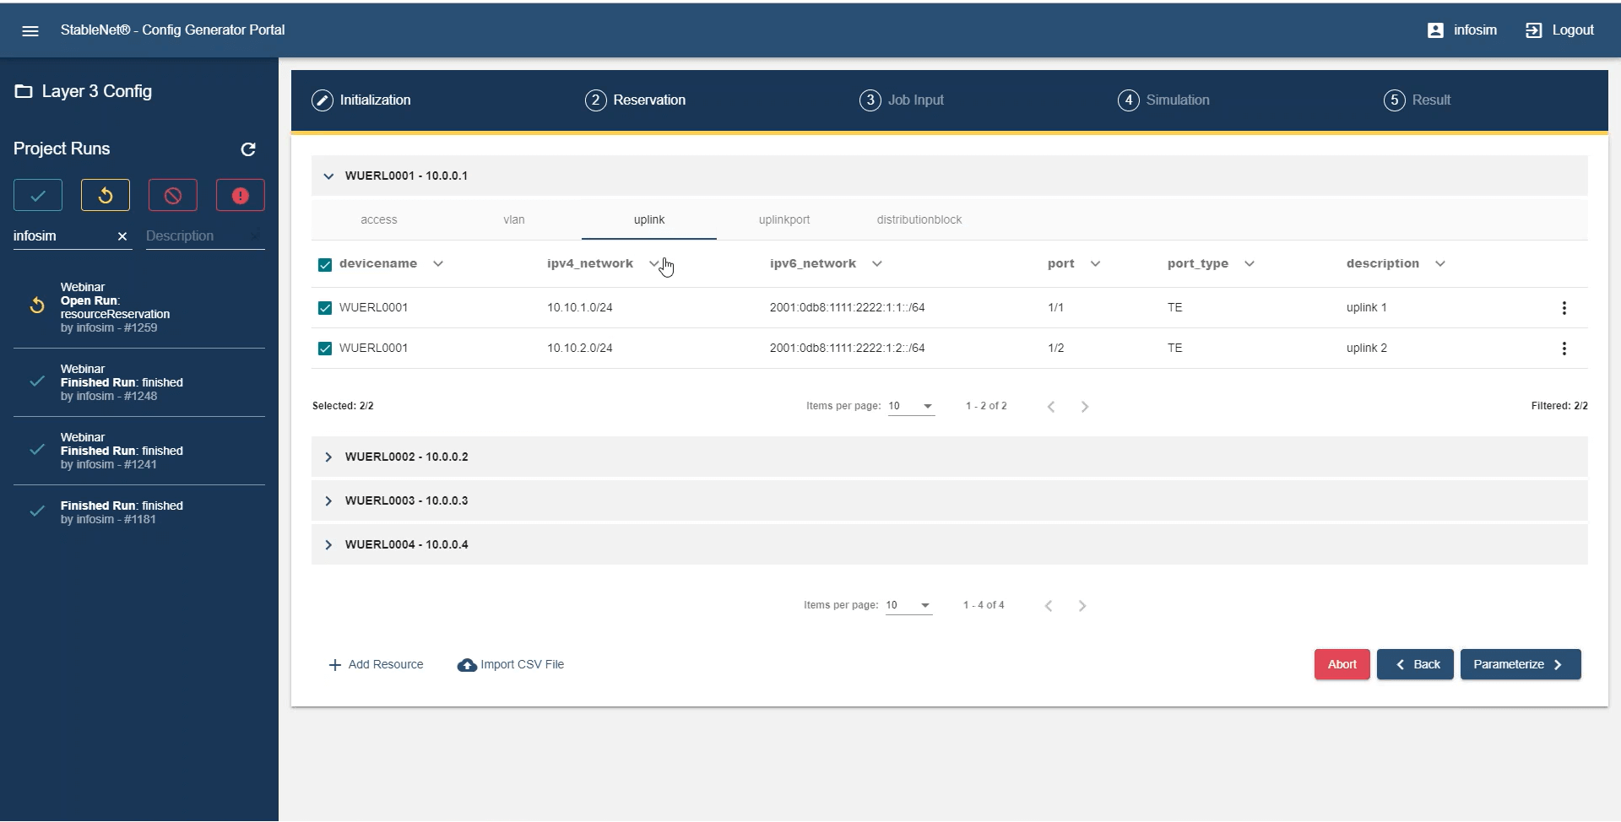The height and width of the screenshot is (822, 1621).
Task: Uncheck the row with network 10.10.1.0/24
Action: tap(325, 307)
